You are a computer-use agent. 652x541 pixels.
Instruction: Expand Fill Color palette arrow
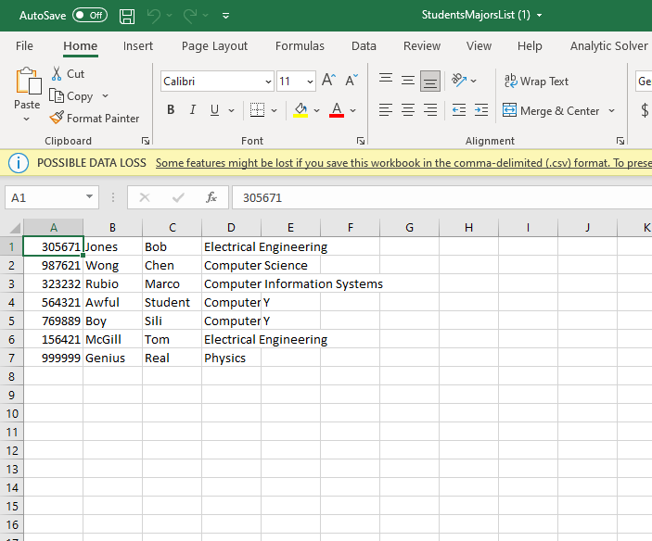[x=316, y=110]
